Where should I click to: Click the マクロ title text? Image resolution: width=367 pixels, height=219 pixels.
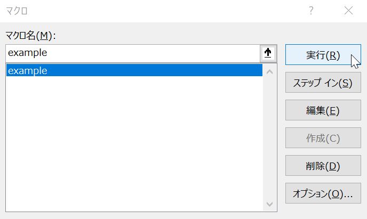[17, 11]
